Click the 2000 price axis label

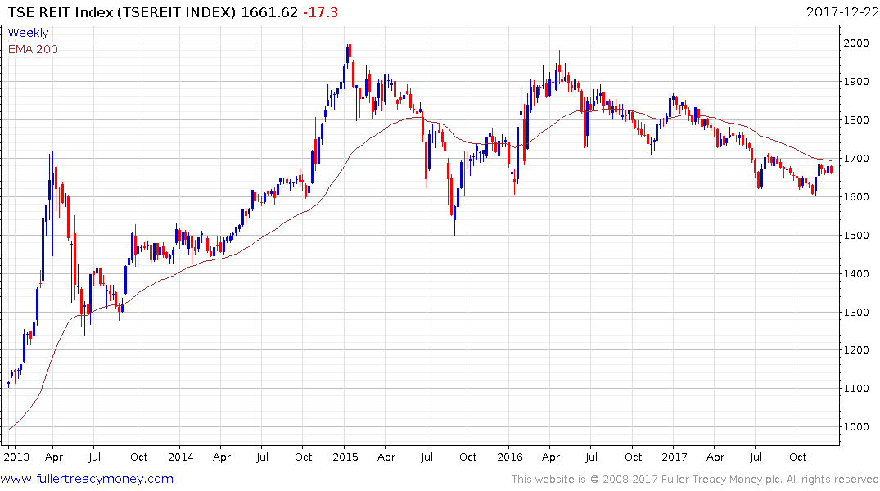click(856, 43)
